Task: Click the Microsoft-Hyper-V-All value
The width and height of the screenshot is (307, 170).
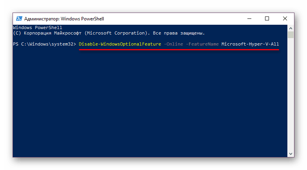Action: [250, 44]
